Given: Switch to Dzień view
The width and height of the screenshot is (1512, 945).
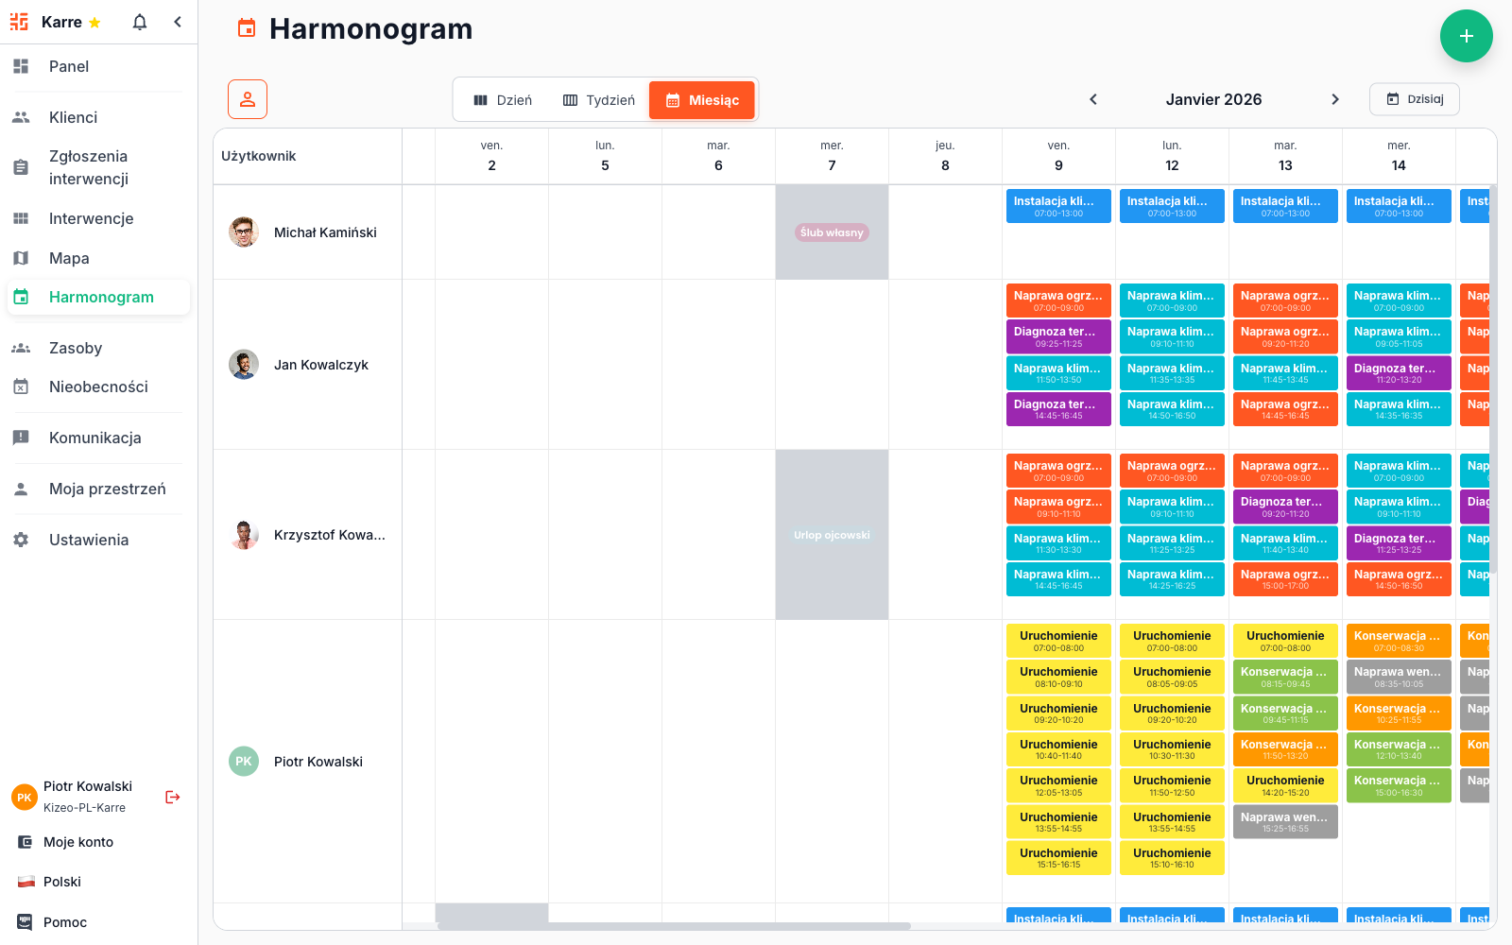Looking at the screenshot, I should pos(503,100).
